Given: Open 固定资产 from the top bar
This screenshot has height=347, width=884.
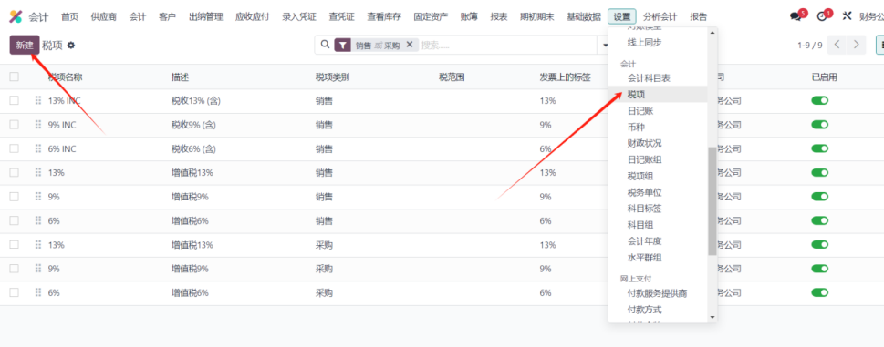Looking at the screenshot, I should click(x=431, y=17).
